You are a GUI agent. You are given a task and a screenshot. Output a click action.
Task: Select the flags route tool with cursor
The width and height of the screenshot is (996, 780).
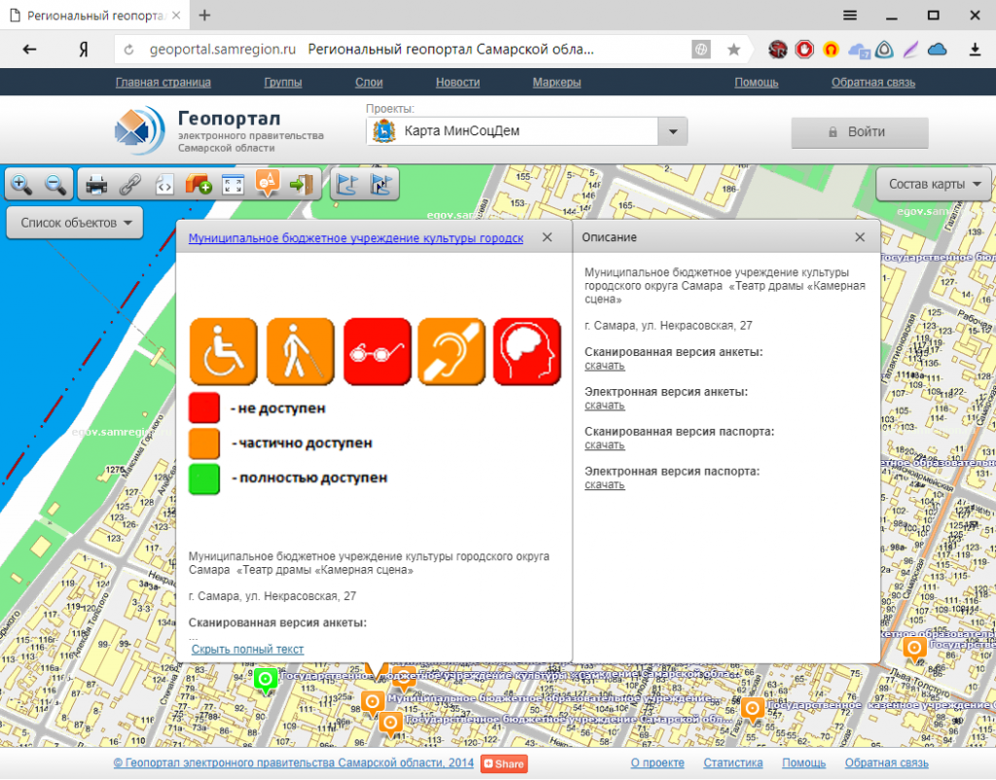pyautogui.click(x=381, y=185)
